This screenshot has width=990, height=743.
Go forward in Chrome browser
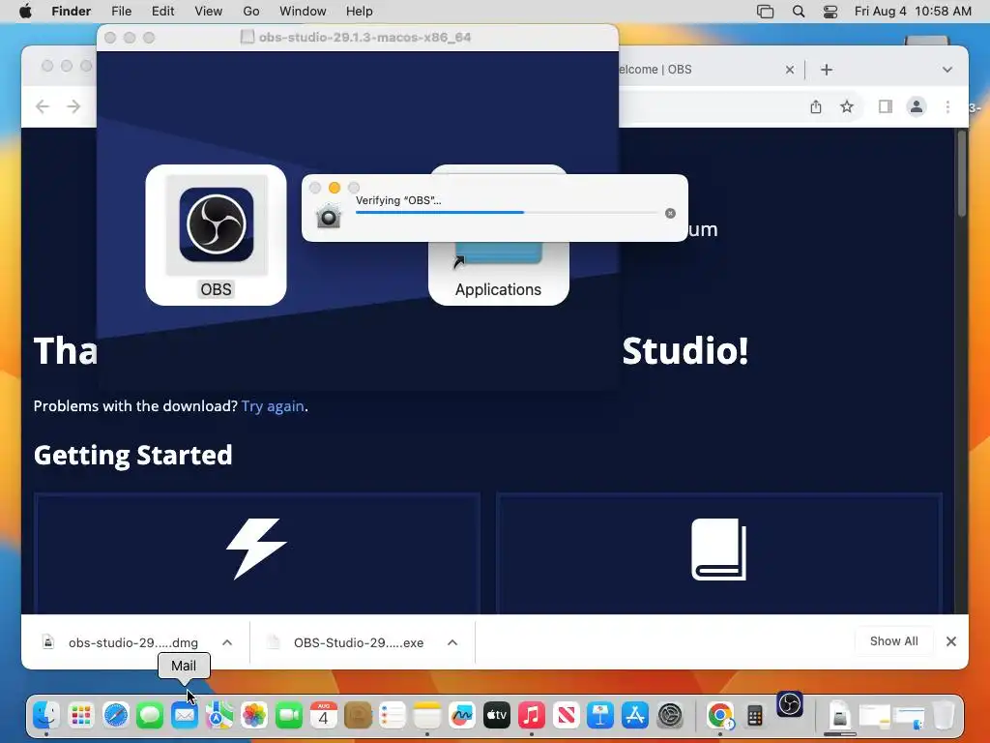(73, 106)
